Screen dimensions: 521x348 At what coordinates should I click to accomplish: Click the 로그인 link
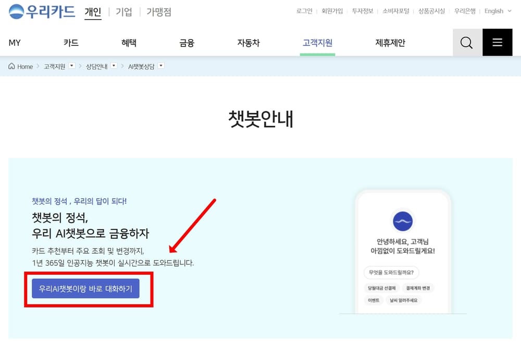coord(304,11)
